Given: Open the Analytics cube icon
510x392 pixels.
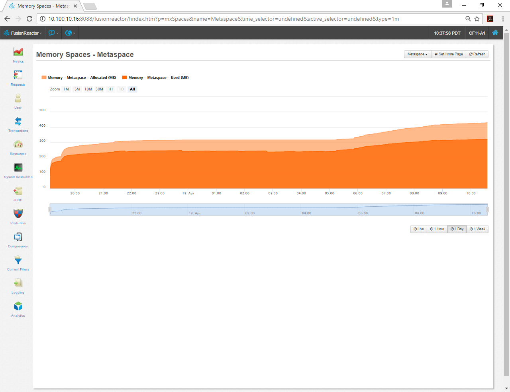Looking at the screenshot, I should (x=18, y=306).
